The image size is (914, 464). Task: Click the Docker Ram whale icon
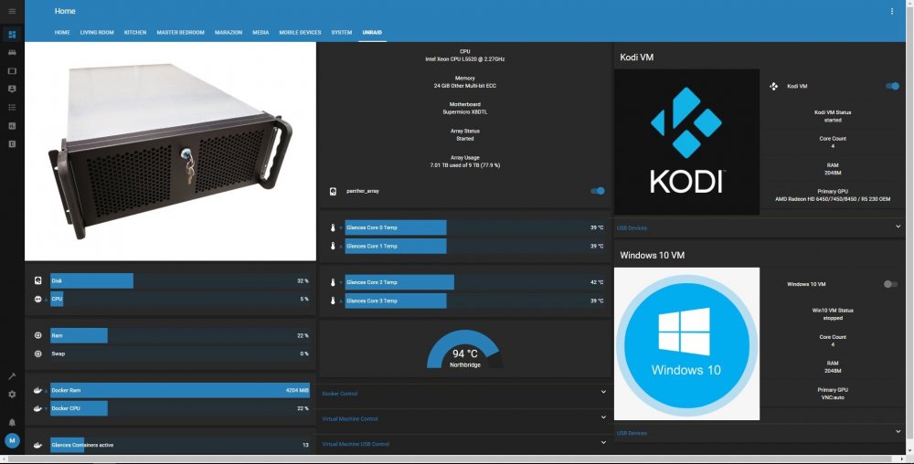click(37, 390)
